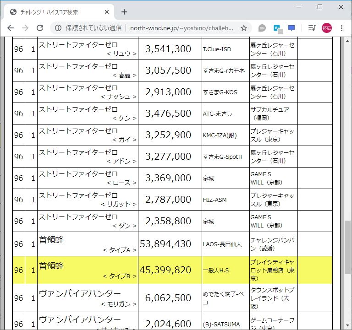Select score 53,894,430
352x330 pixels.
pyautogui.click(x=165, y=244)
